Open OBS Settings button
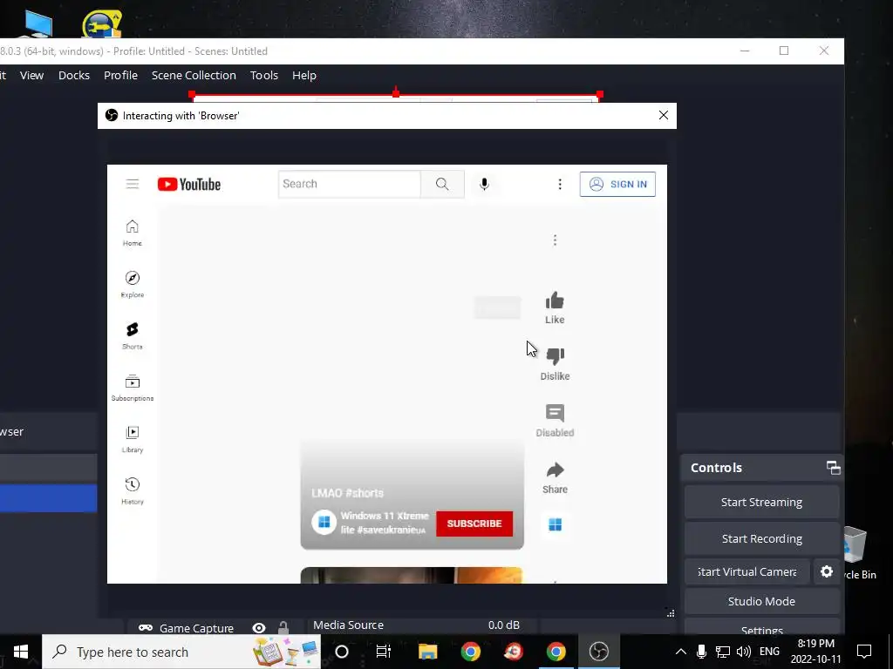 (761, 629)
